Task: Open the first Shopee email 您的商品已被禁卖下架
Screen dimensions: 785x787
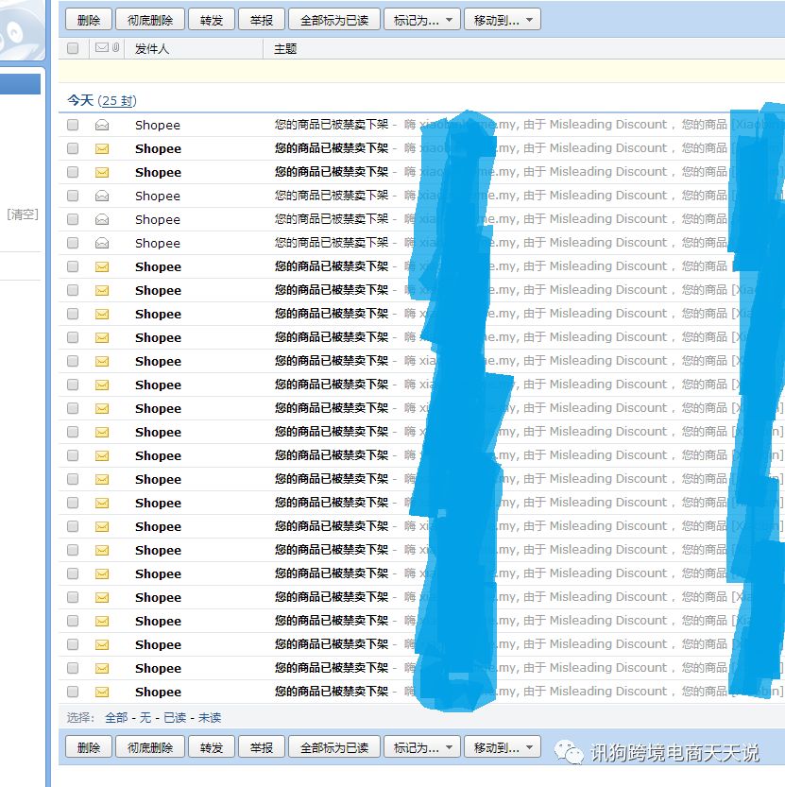Action: 332,125
